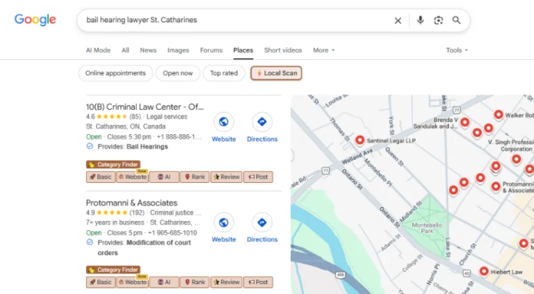Click phone number +1 905-685-1010
The image size is (534, 294).
tap(172, 233)
